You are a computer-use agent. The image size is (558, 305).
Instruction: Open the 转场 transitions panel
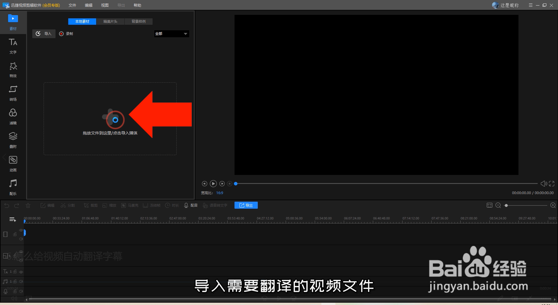pos(13,93)
